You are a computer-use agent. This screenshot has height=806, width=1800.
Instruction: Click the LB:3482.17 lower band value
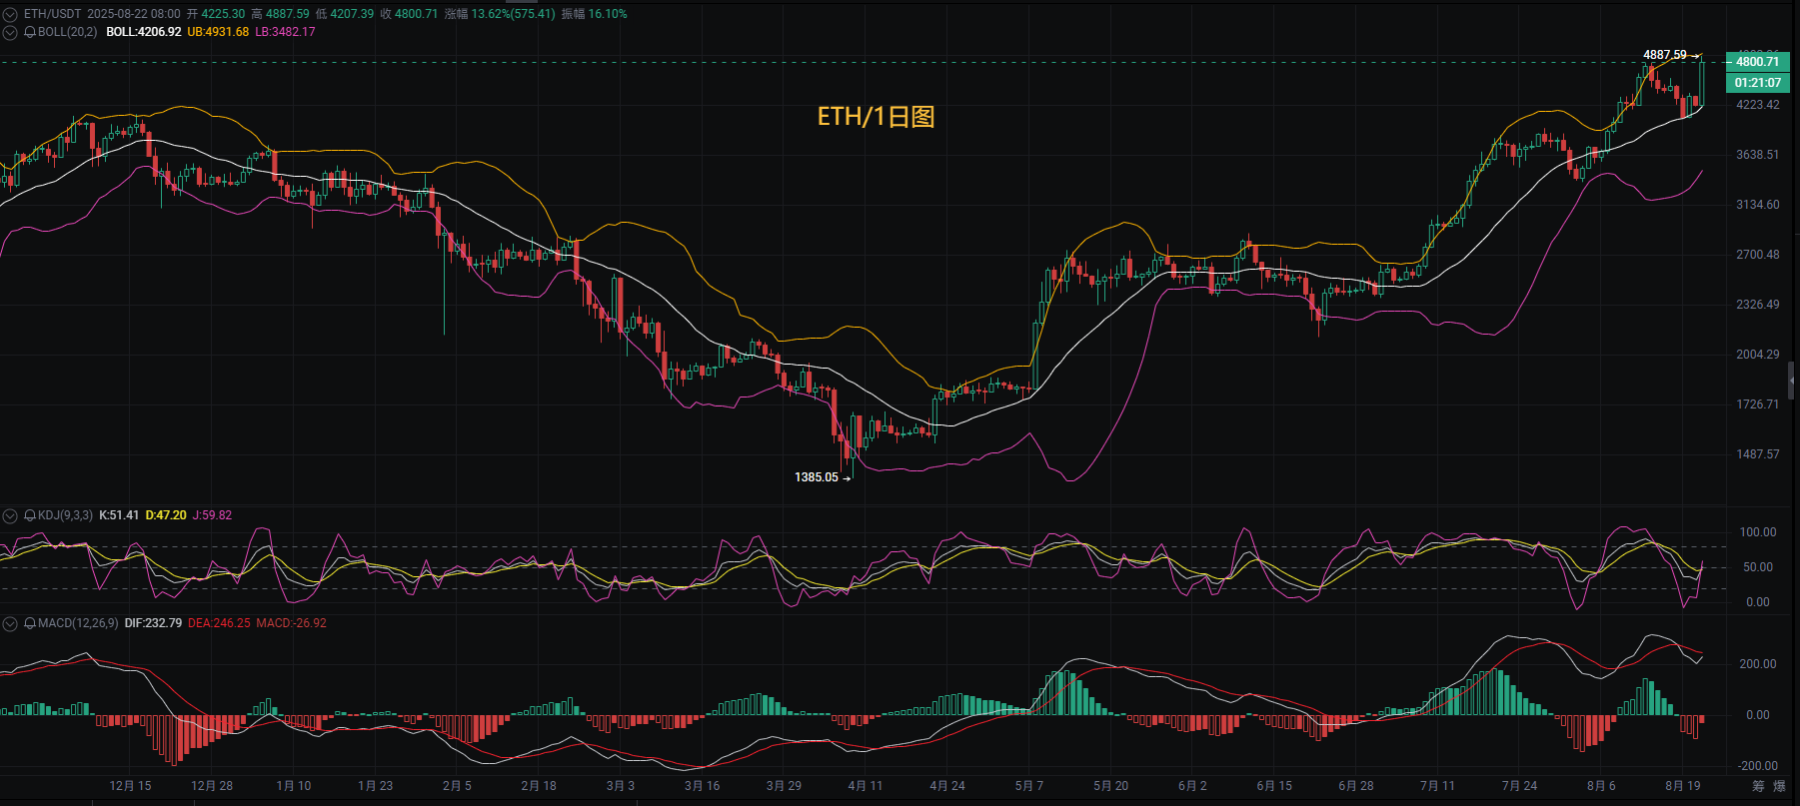285,32
